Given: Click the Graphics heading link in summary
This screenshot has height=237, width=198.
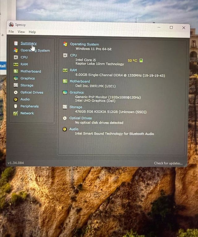Looking at the screenshot, I should (77, 92).
